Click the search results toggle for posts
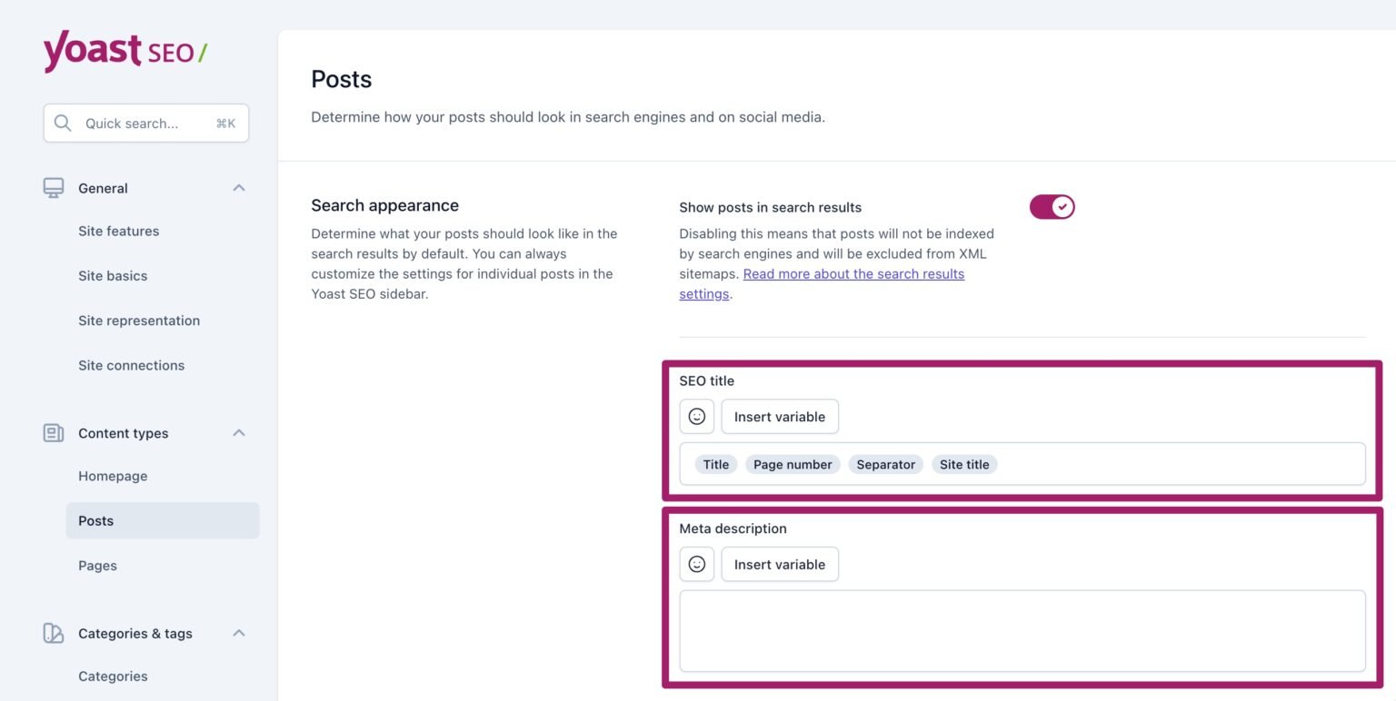 coord(1052,207)
